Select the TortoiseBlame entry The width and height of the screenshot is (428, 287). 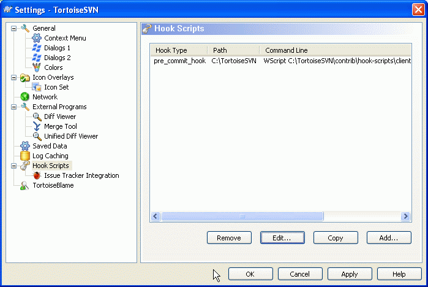53,185
